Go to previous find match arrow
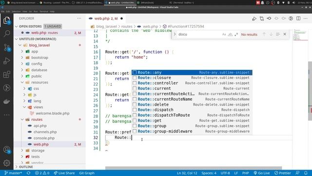 [264, 34]
